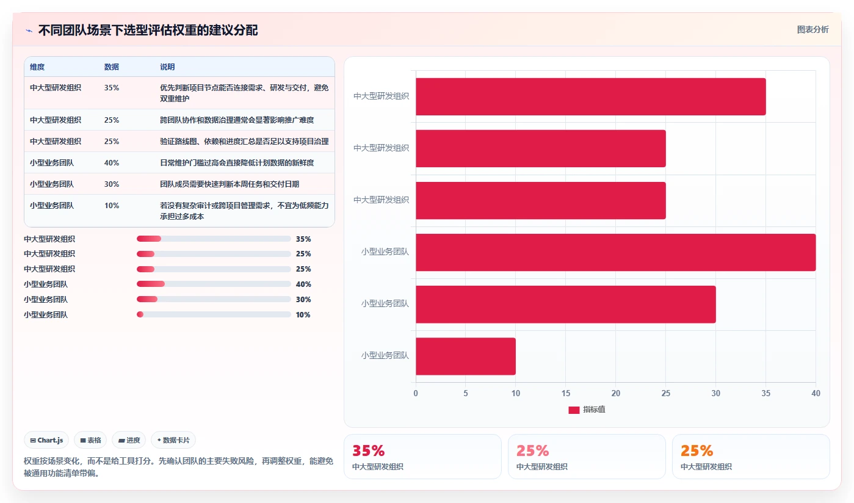Click the 10% progress bar for 小型业务团队
The height and width of the screenshot is (503, 854).
[214, 314]
